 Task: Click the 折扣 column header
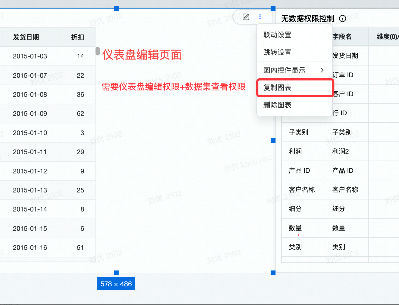point(77,37)
